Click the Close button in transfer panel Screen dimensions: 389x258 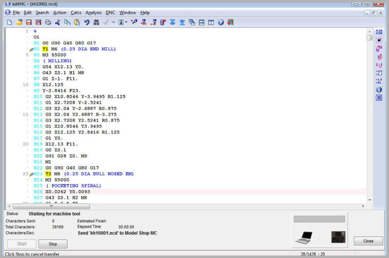point(368,241)
